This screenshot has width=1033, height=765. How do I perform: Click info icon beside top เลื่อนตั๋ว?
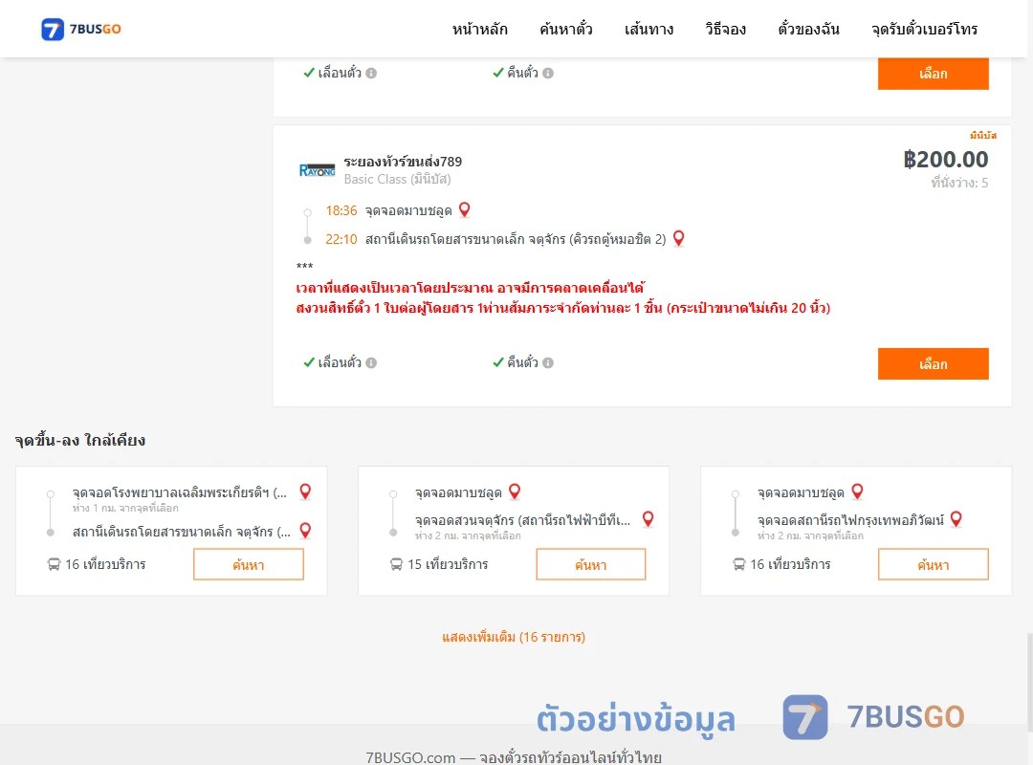point(371,73)
